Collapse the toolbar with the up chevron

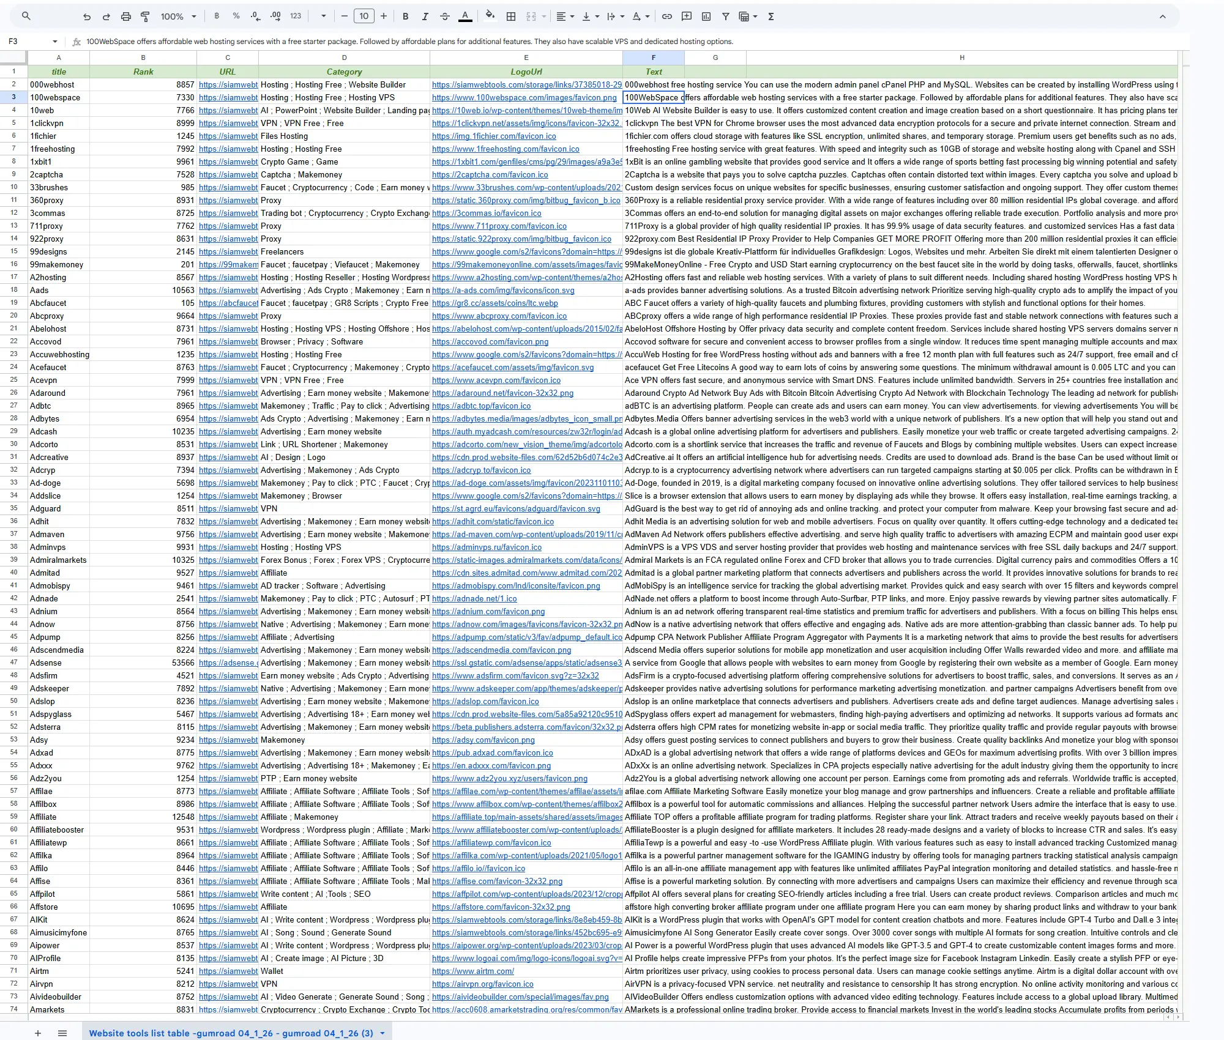[x=1163, y=17]
